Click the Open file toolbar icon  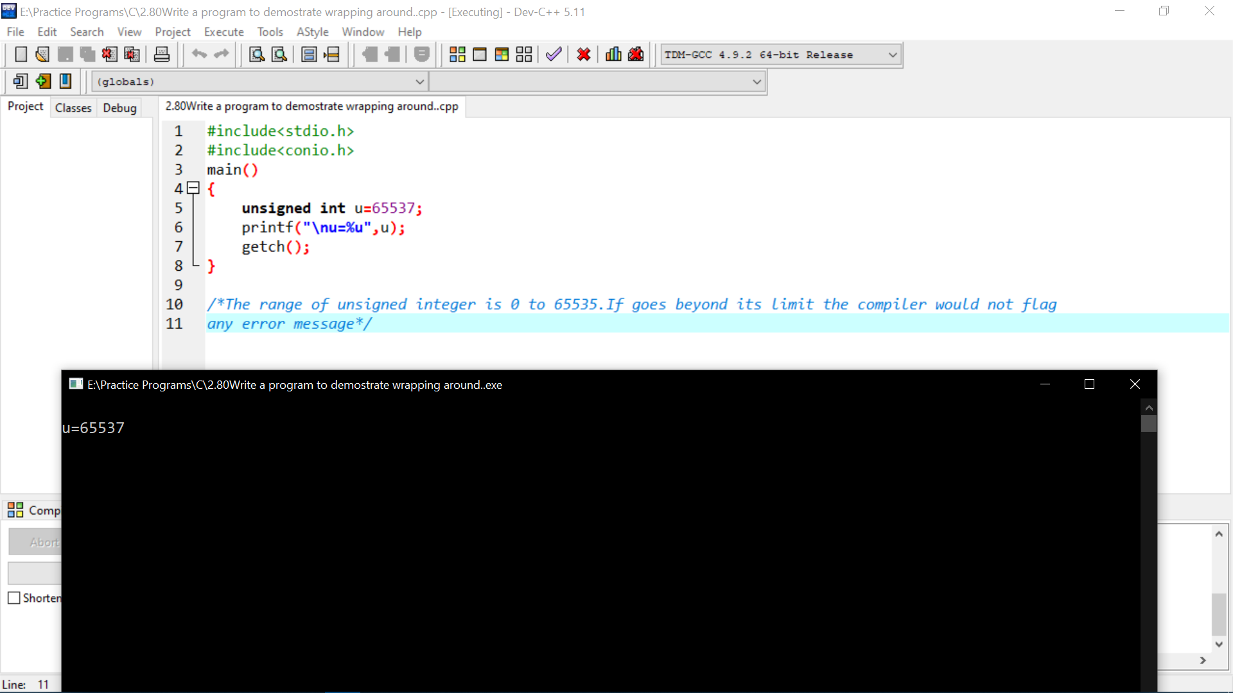point(42,55)
